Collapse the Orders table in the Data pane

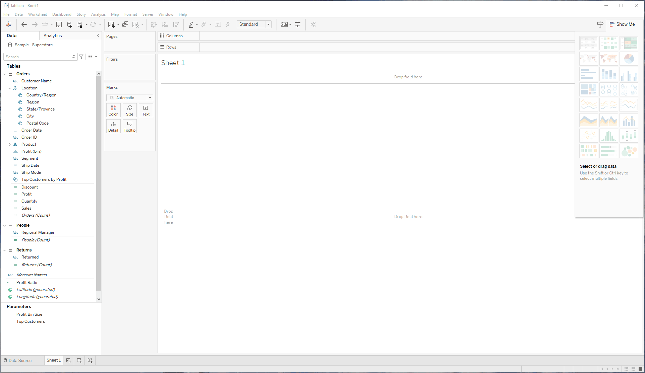(x=4, y=74)
